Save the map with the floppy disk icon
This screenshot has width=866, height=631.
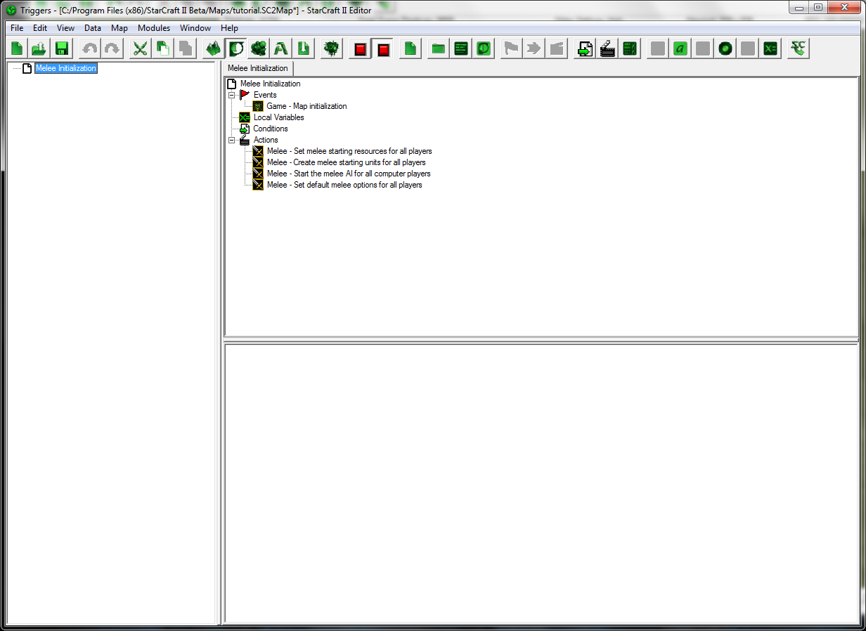click(x=61, y=48)
